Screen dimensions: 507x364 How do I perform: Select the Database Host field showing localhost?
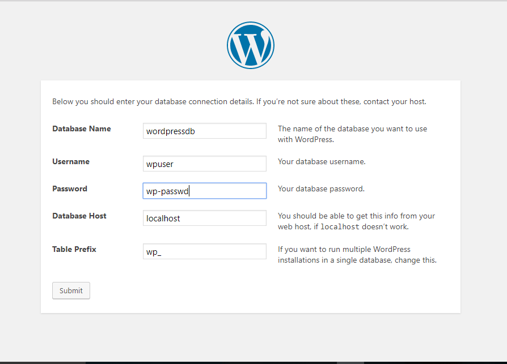[205, 218]
